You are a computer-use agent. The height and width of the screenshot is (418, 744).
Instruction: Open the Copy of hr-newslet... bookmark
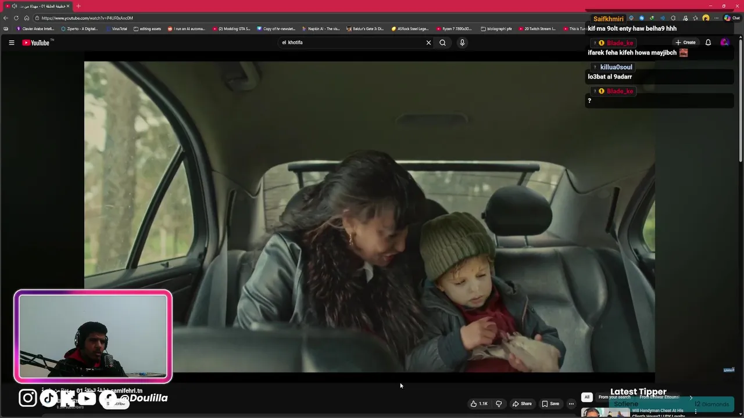click(277, 28)
